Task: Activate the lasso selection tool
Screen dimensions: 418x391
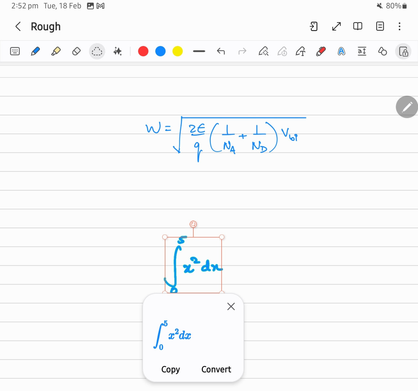Action: pos(97,51)
